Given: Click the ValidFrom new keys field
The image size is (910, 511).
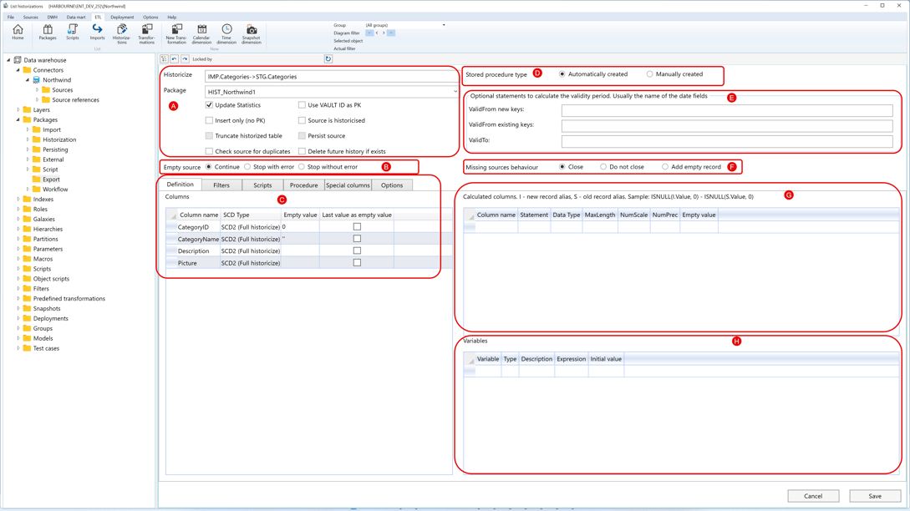Looking at the screenshot, I should point(727,109).
